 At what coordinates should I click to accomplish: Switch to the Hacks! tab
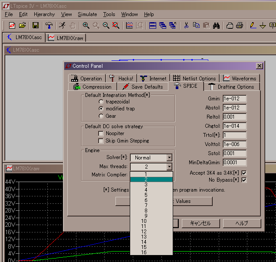tap(121, 78)
